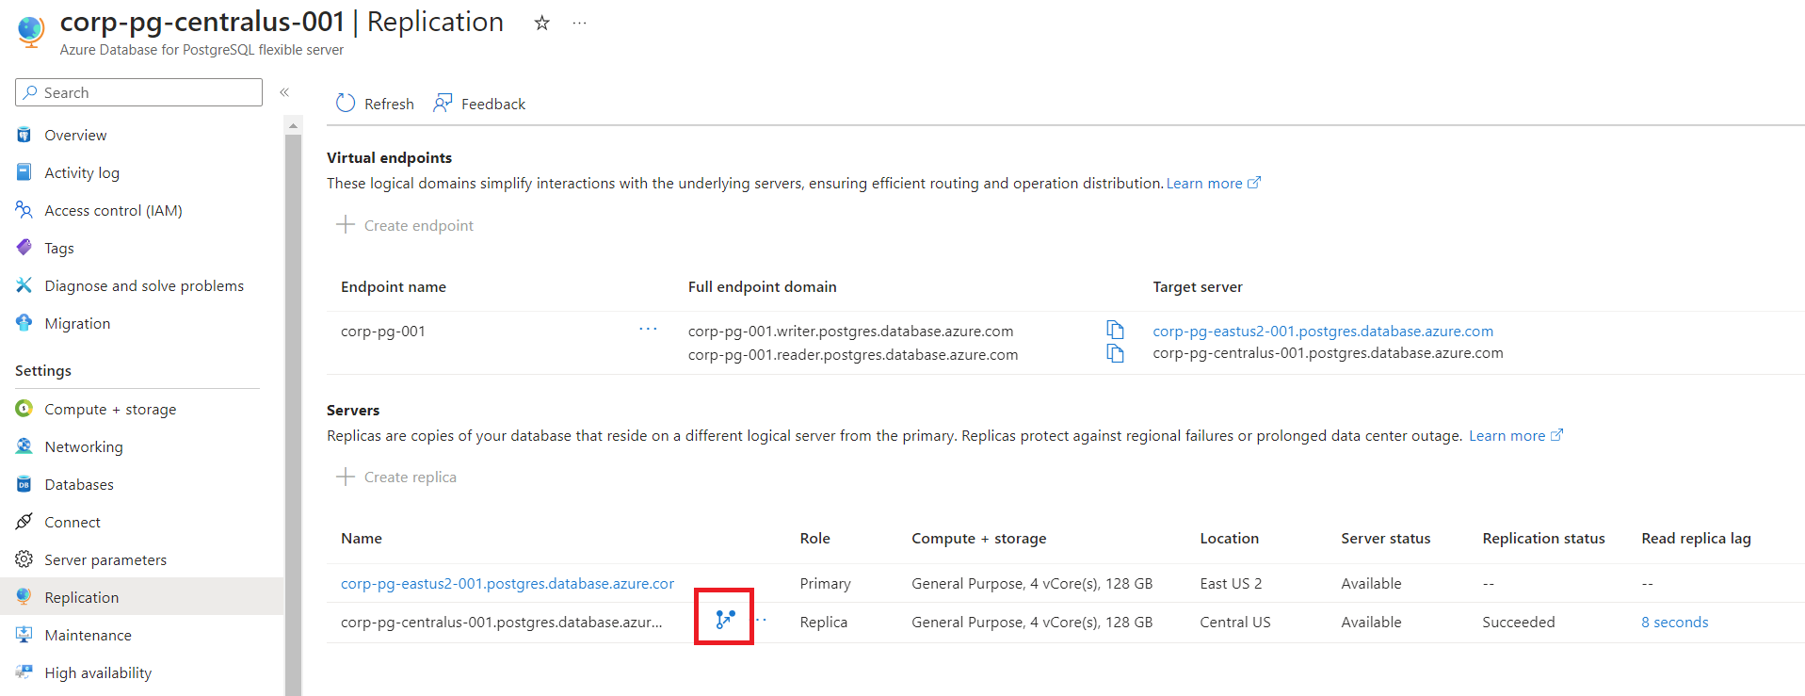Click the Create replica button
This screenshot has width=1805, height=696.
point(396,477)
